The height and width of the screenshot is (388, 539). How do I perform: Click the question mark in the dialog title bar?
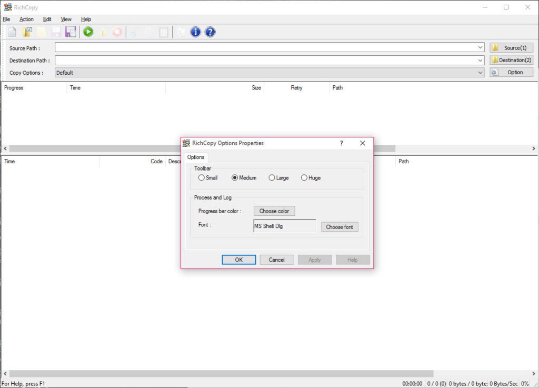[x=341, y=143]
